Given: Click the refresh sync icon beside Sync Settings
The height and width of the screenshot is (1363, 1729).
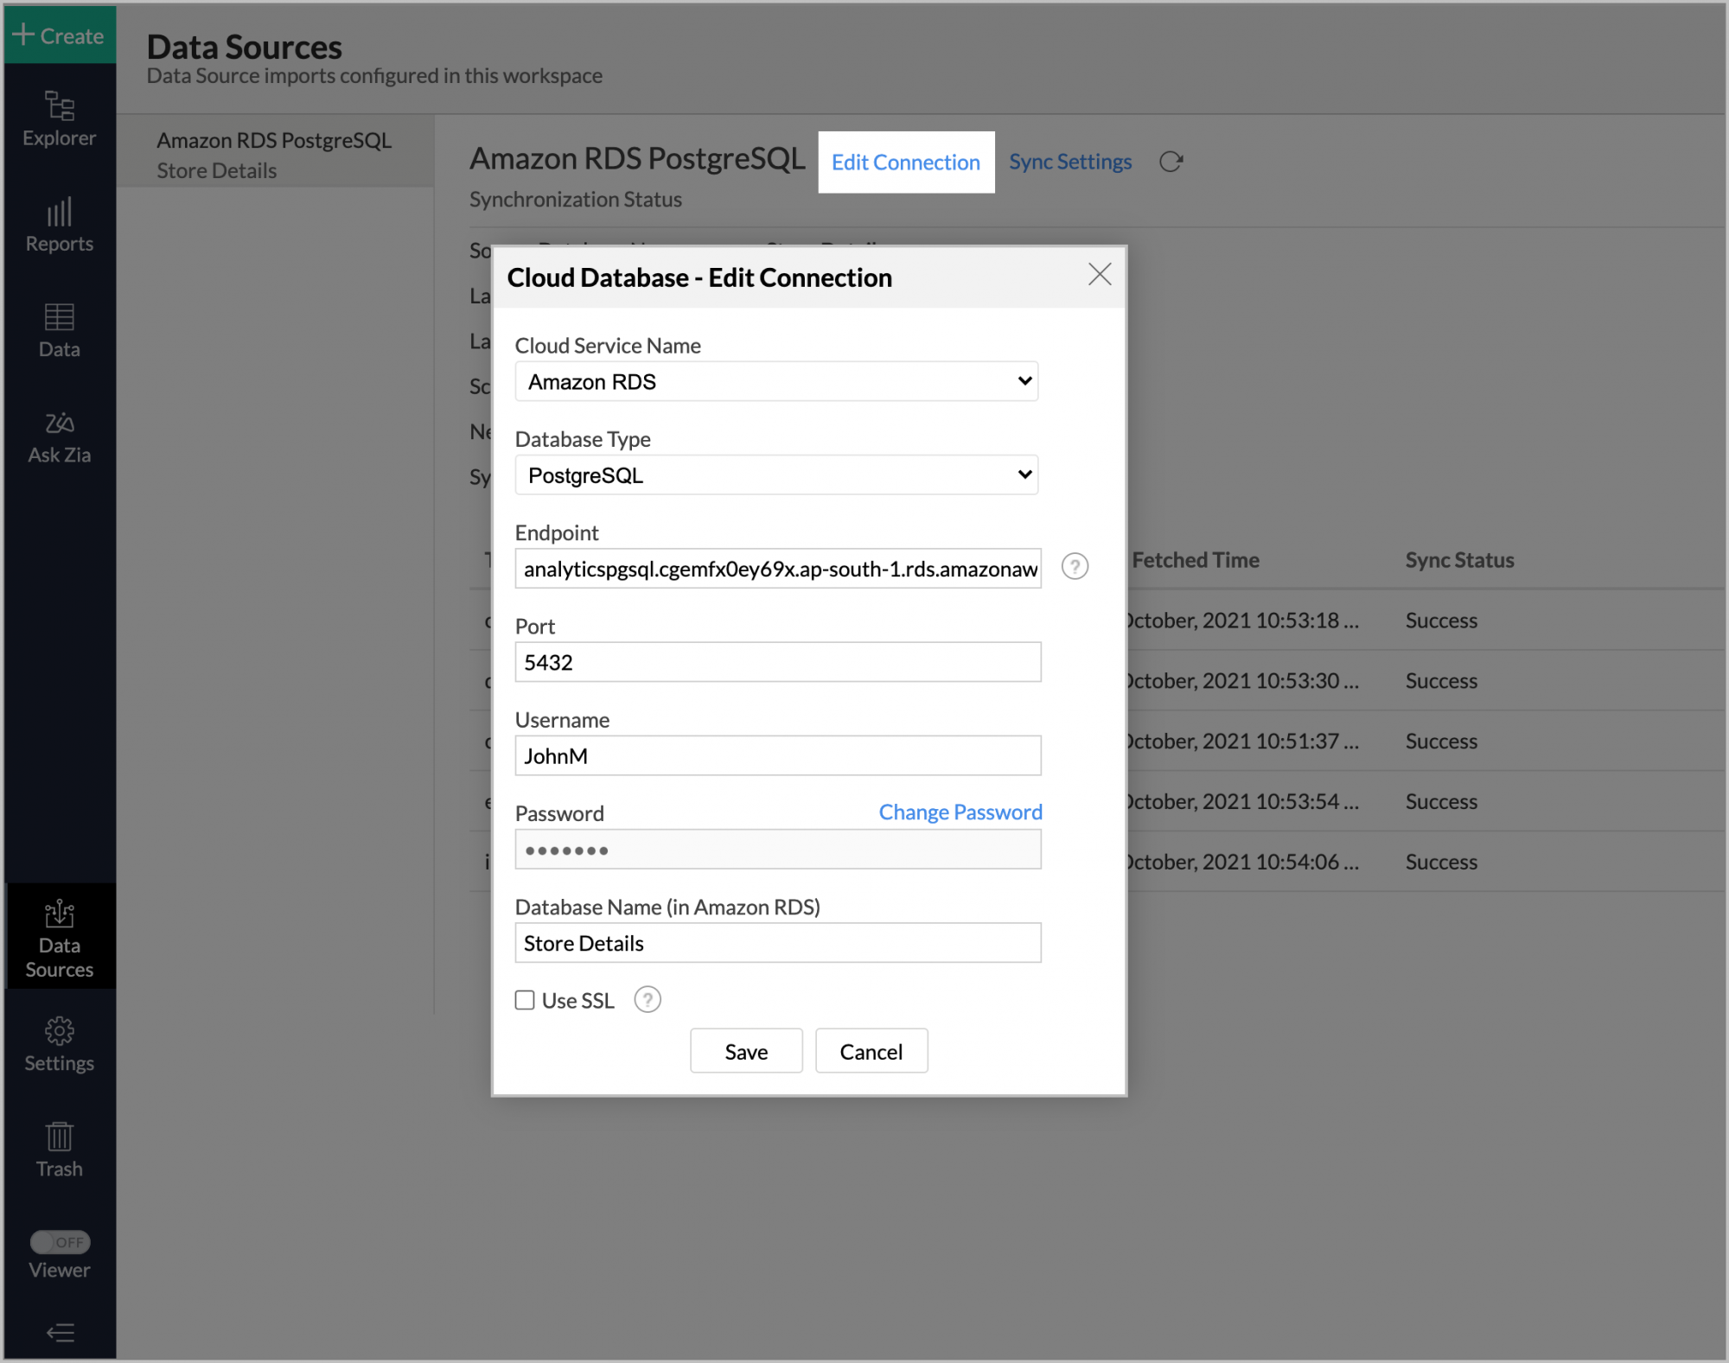Looking at the screenshot, I should 1171,162.
